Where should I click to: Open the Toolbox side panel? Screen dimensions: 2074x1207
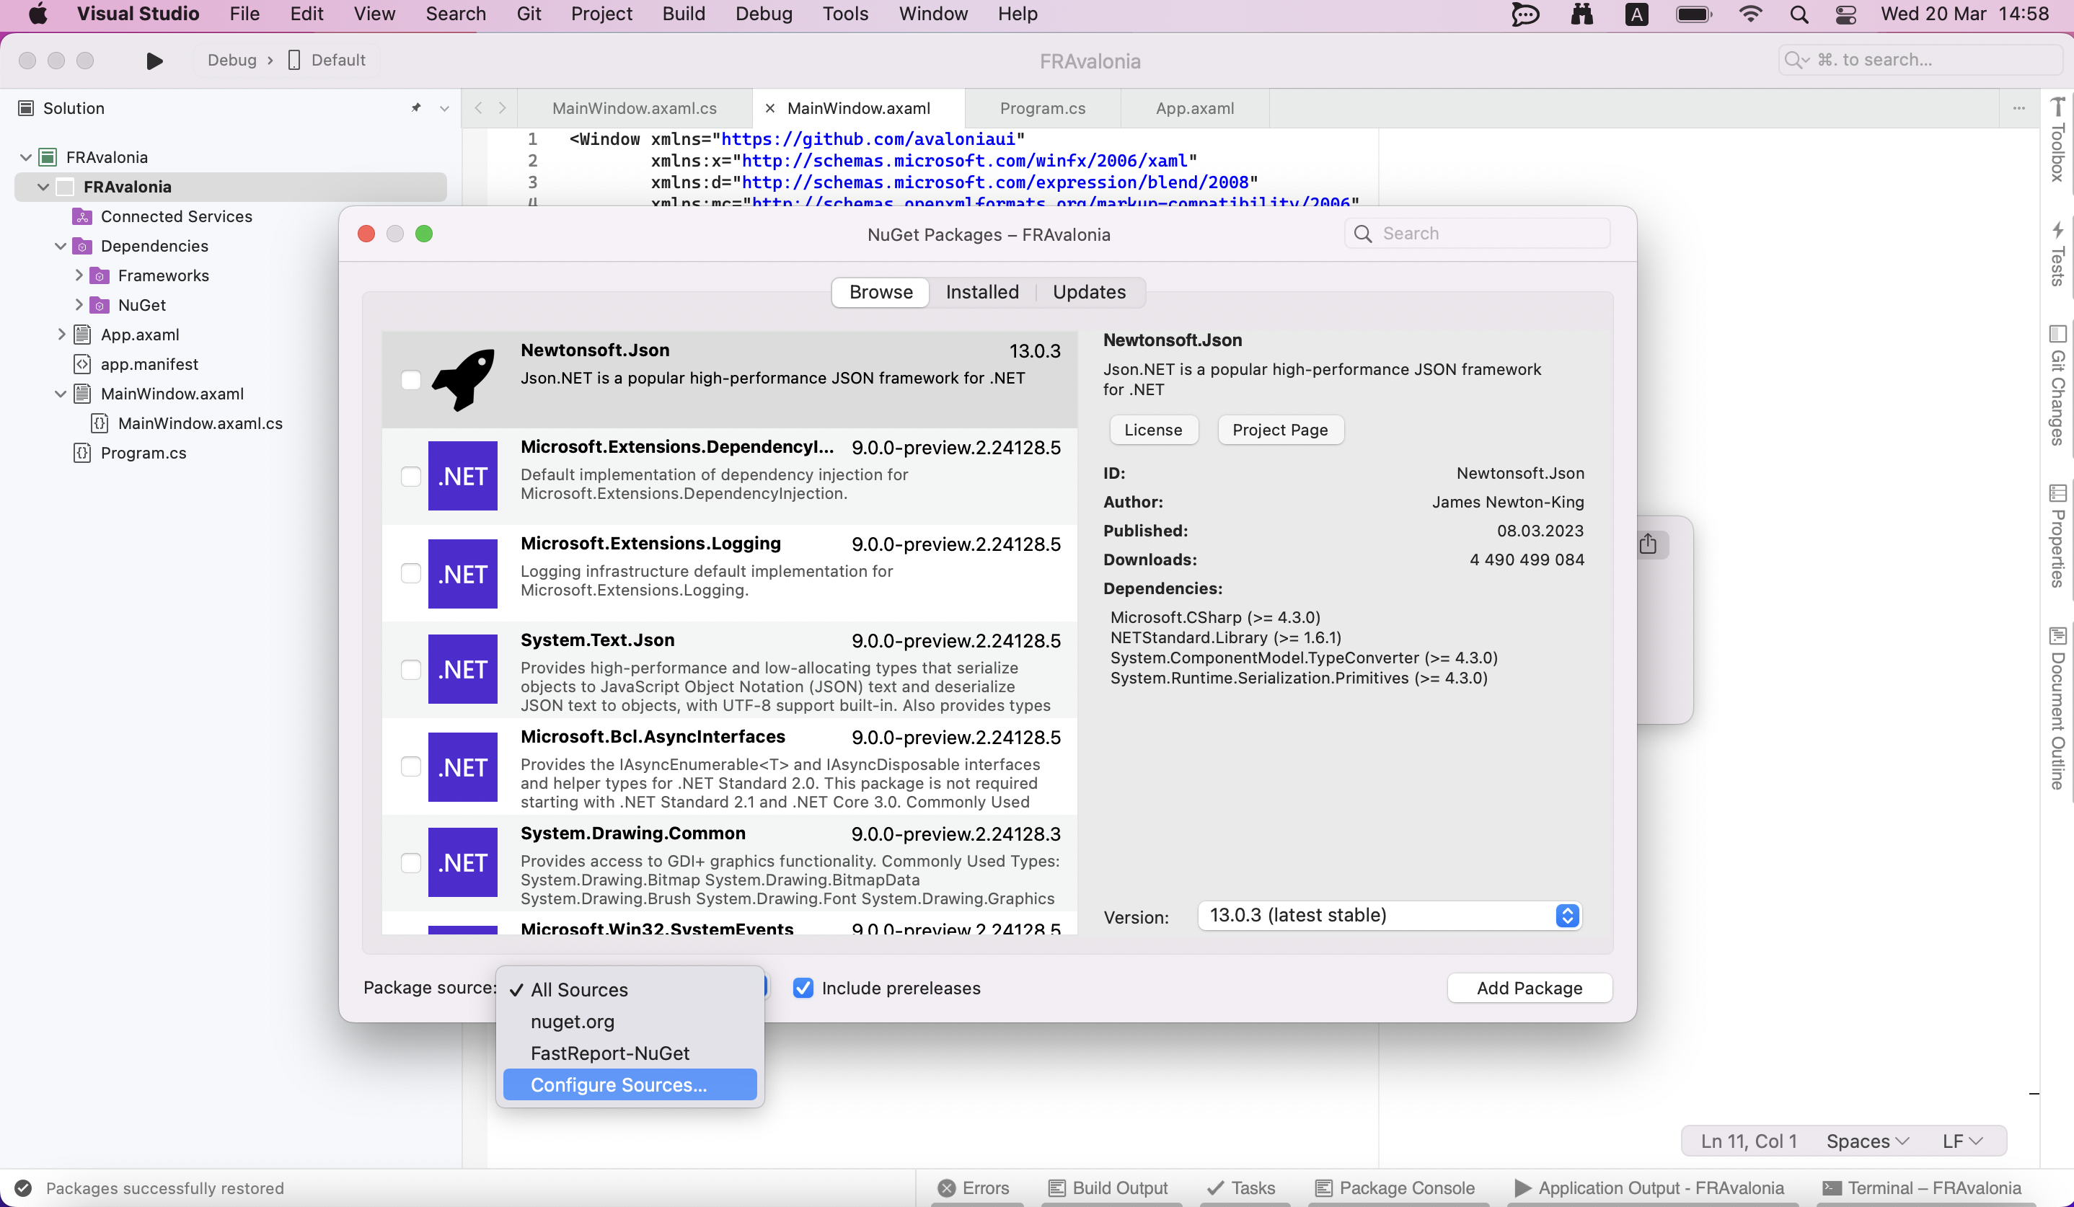pos(2057,140)
